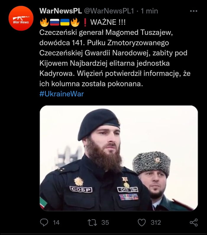Screen dimensions: 207x235
Task: Open the red War News profile avatar
Action: coord(21,18)
